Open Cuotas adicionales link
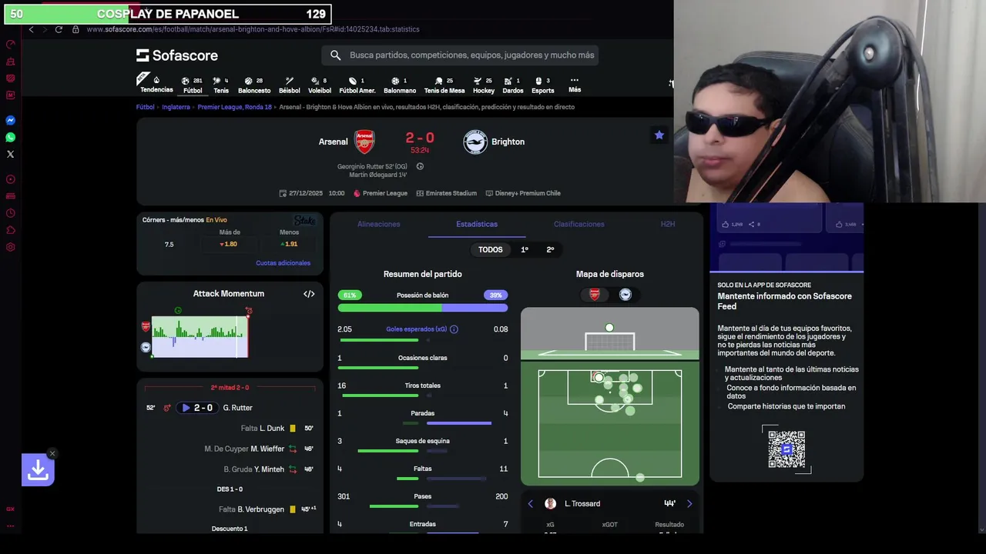The image size is (986, 554). tap(283, 263)
